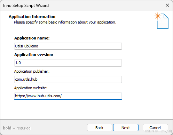This screenshot has width=173, height=135.
Task: Go to the previous page with Back
Action: (100, 128)
